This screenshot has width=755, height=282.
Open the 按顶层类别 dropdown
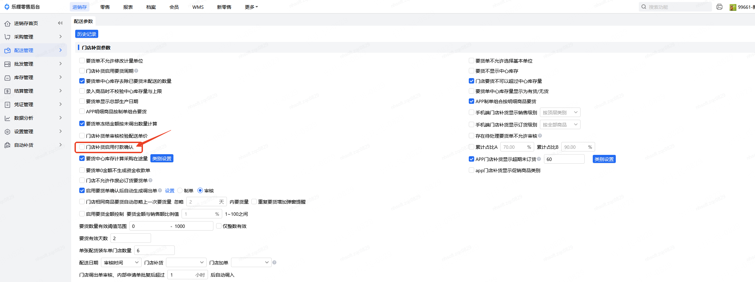click(x=560, y=112)
